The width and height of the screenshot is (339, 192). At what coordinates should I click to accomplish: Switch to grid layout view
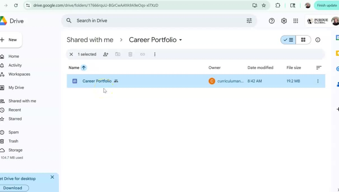point(303,40)
